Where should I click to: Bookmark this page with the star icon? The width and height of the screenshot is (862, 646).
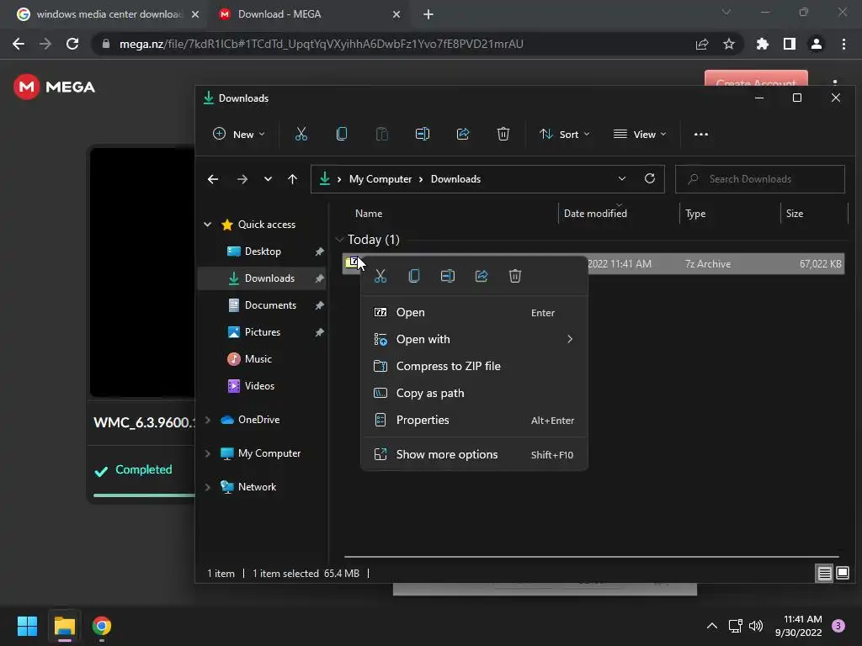pos(729,44)
